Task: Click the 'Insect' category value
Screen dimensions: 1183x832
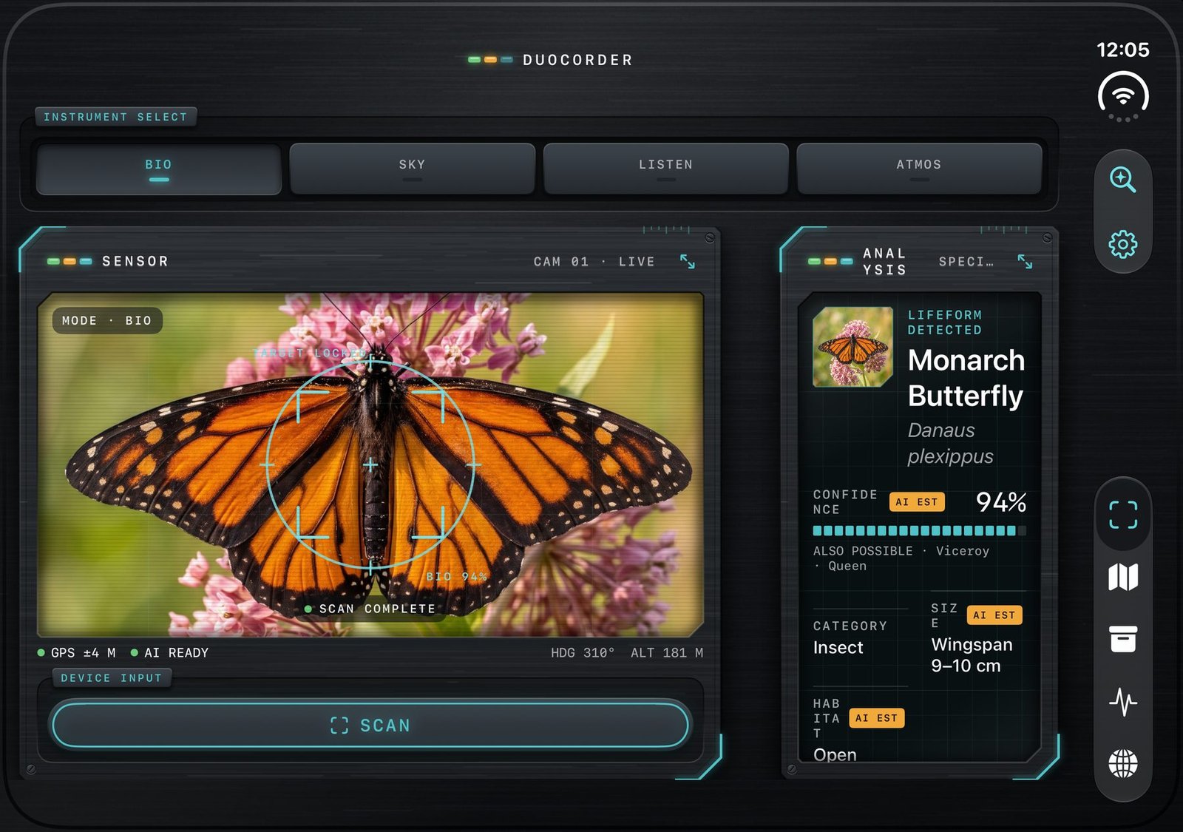Action: click(838, 648)
